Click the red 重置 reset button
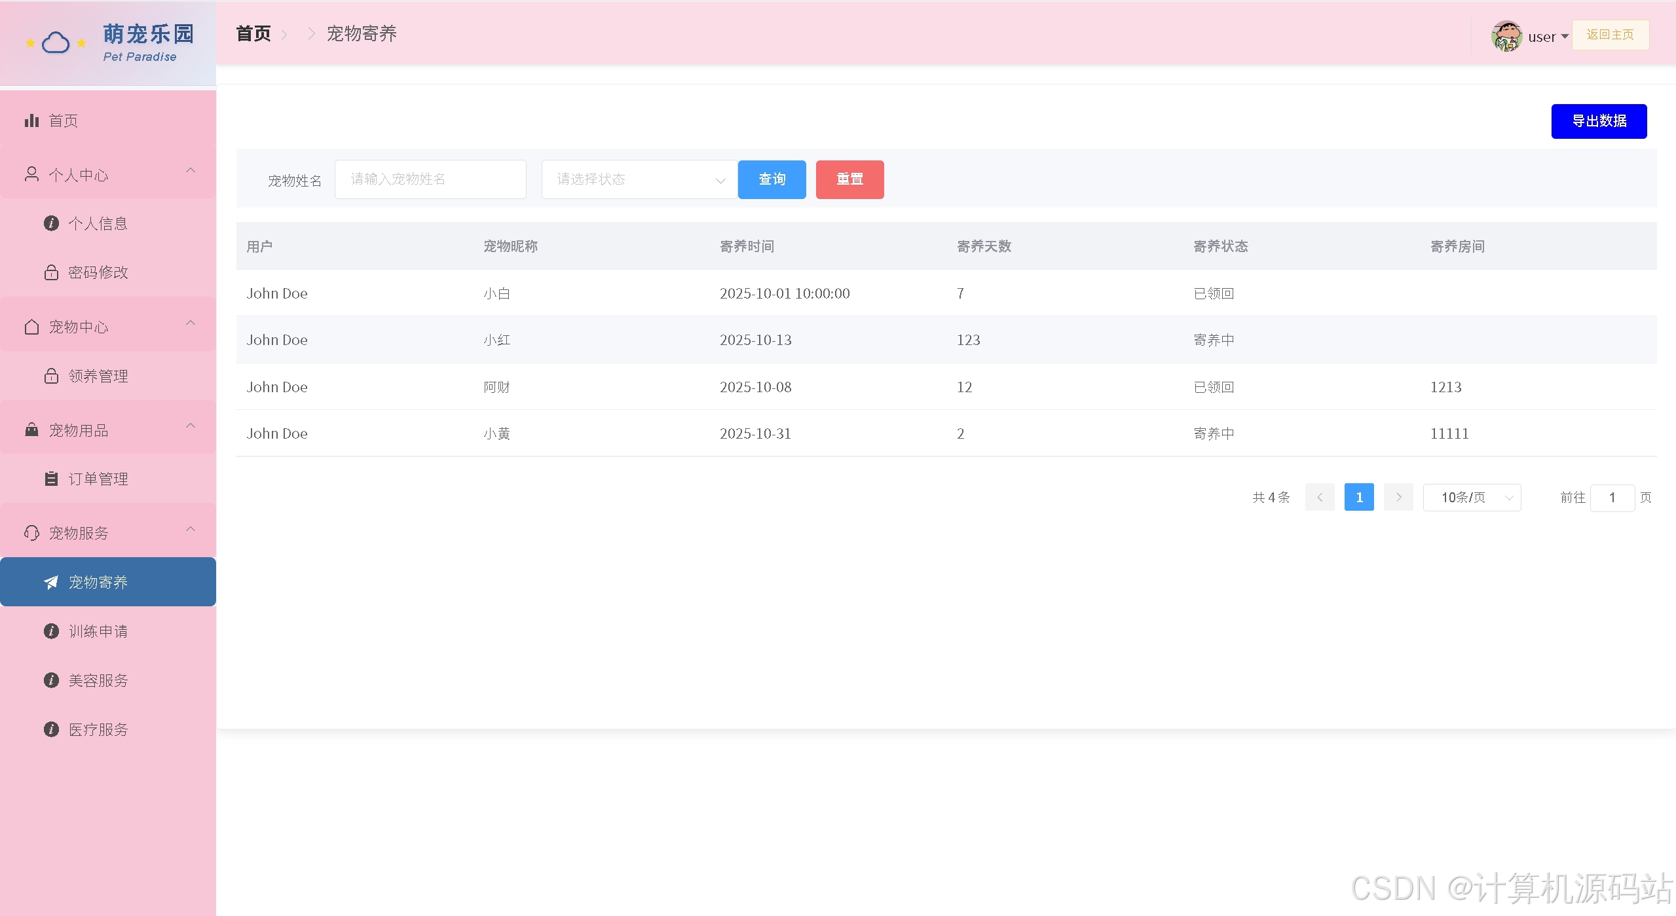Screen dimensions: 1676x916 (x=849, y=179)
